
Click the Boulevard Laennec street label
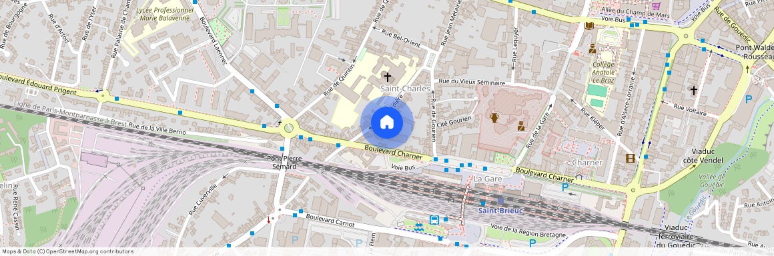(214, 41)
